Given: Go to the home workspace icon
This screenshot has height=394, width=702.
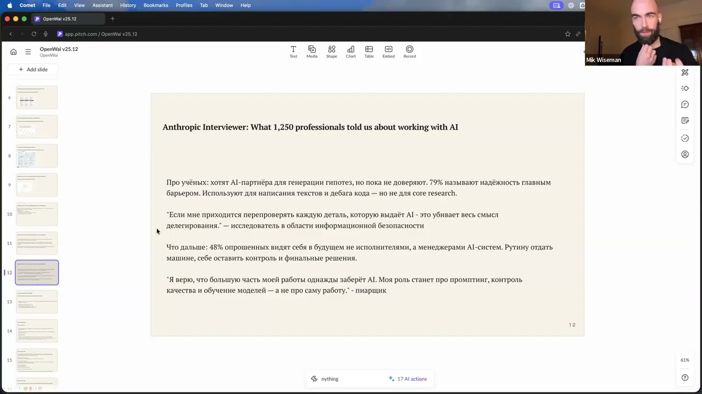Looking at the screenshot, I should coord(14,52).
